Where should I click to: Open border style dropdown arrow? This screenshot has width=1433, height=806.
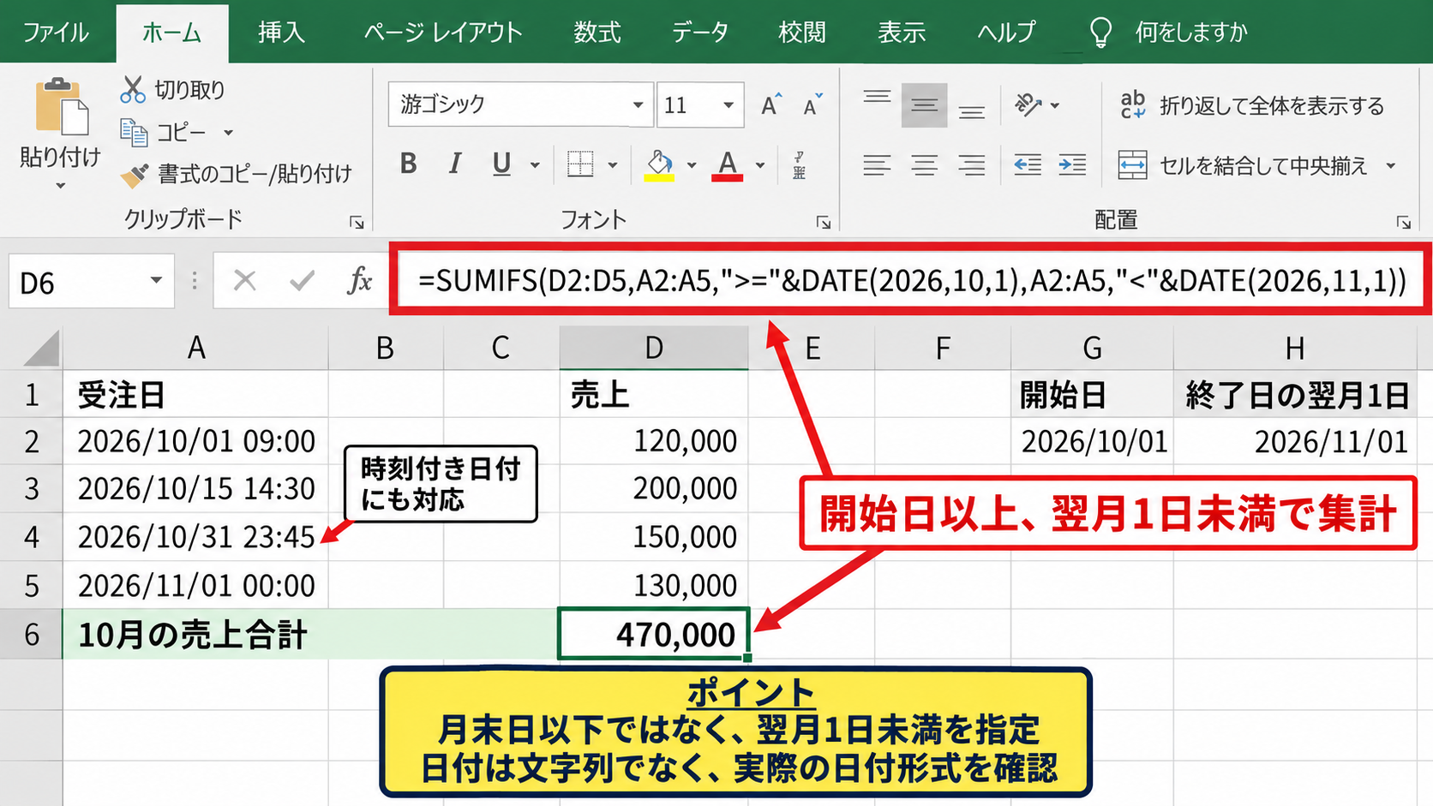[x=612, y=164]
